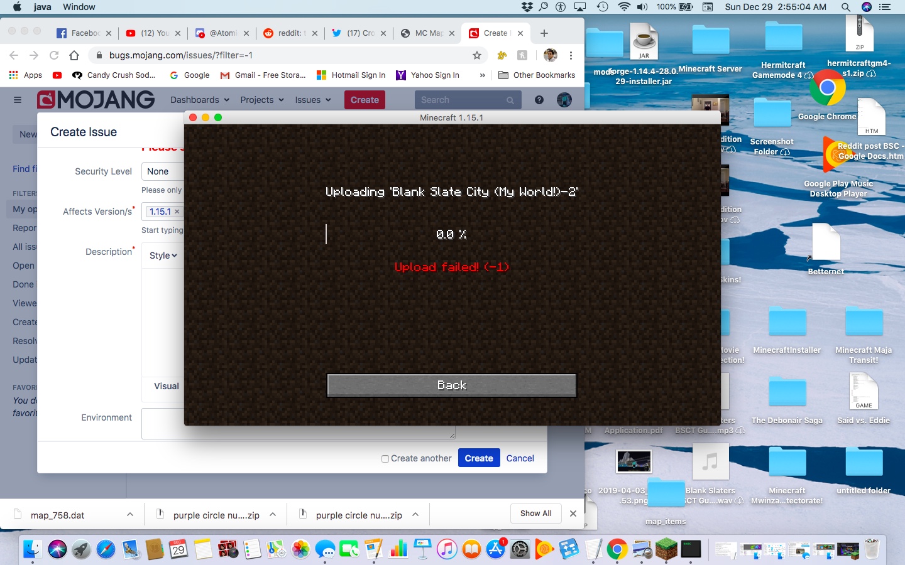This screenshot has width=905, height=565.
Task: Open the YouTube bookmark icon
Action: click(x=57, y=75)
